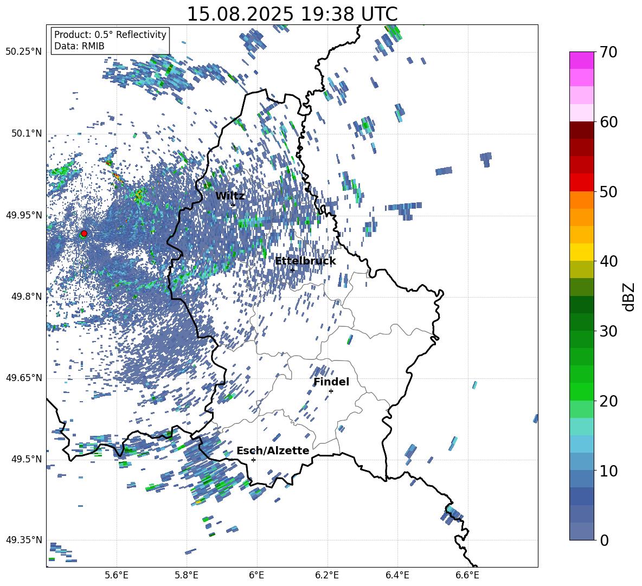Click the Wiltz cross marker
Screen dimensions: 642x586
click(x=233, y=205)
